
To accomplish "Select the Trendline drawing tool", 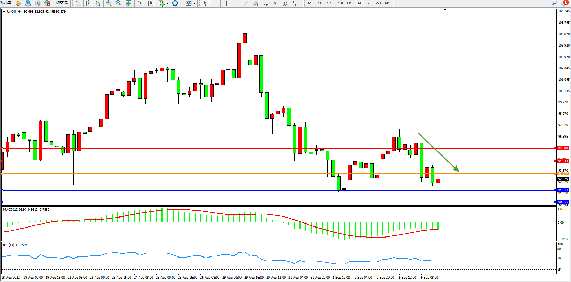I will coord(246,3).
